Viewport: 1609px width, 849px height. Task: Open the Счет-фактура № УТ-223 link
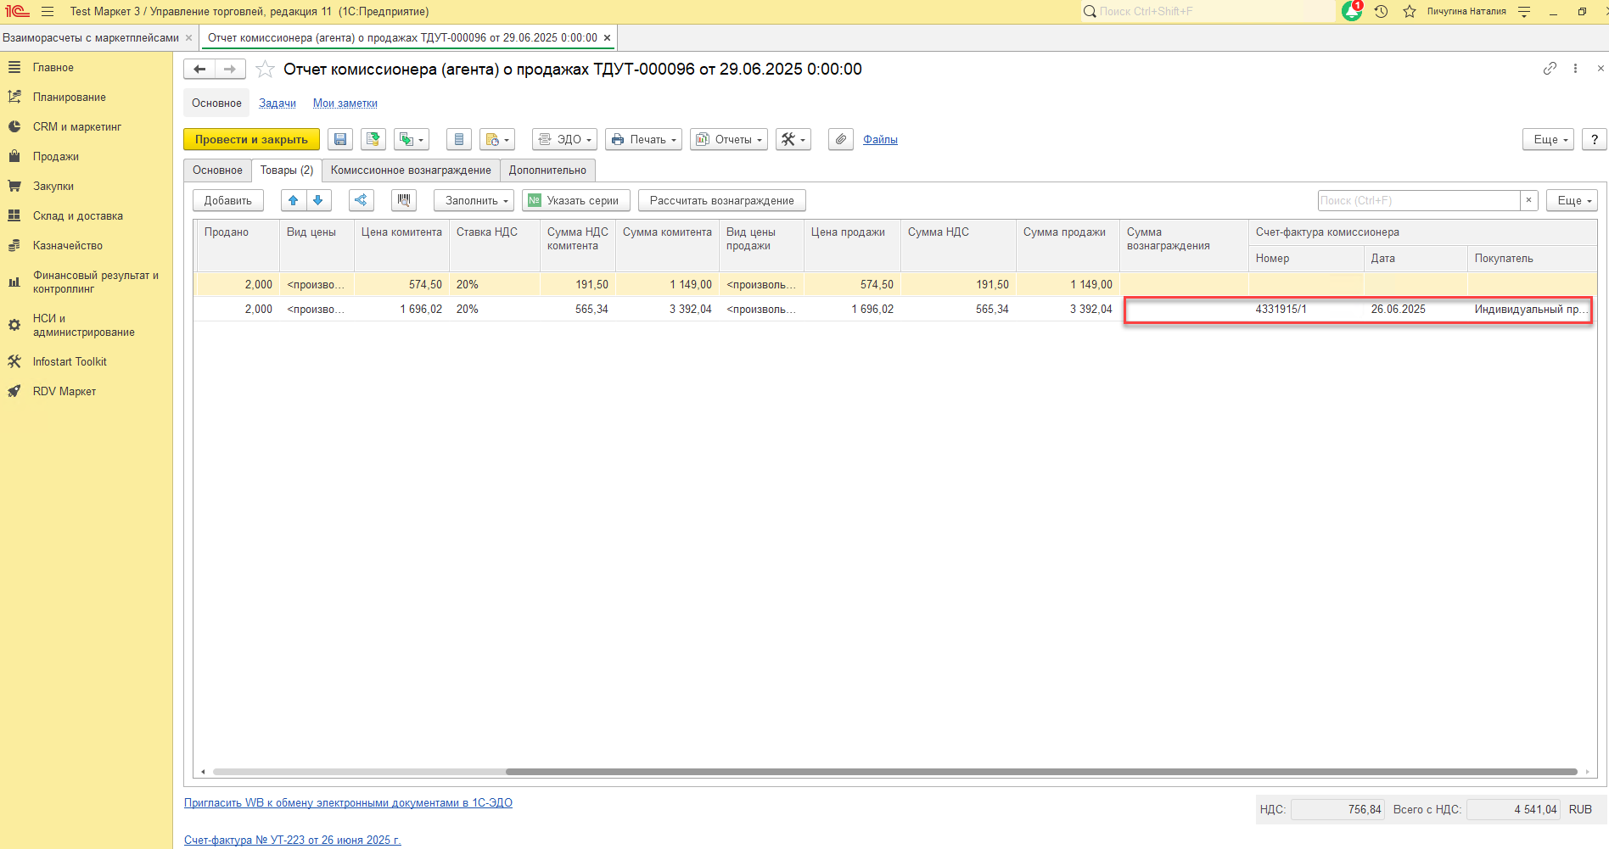pos(292,840)
